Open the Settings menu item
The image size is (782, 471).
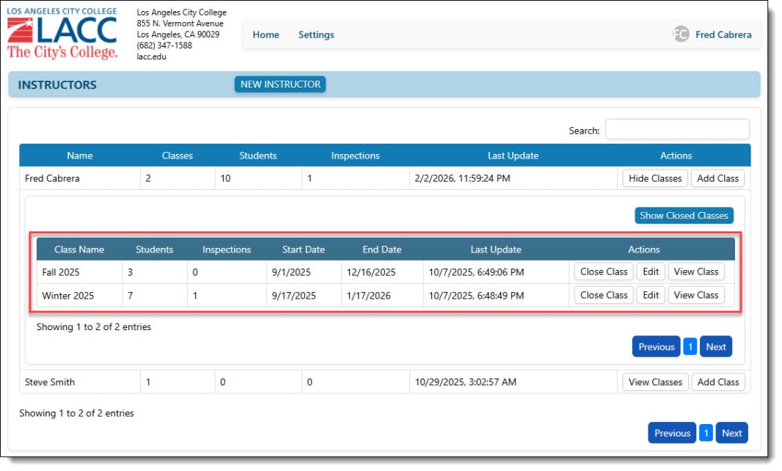tap(315, 34)
